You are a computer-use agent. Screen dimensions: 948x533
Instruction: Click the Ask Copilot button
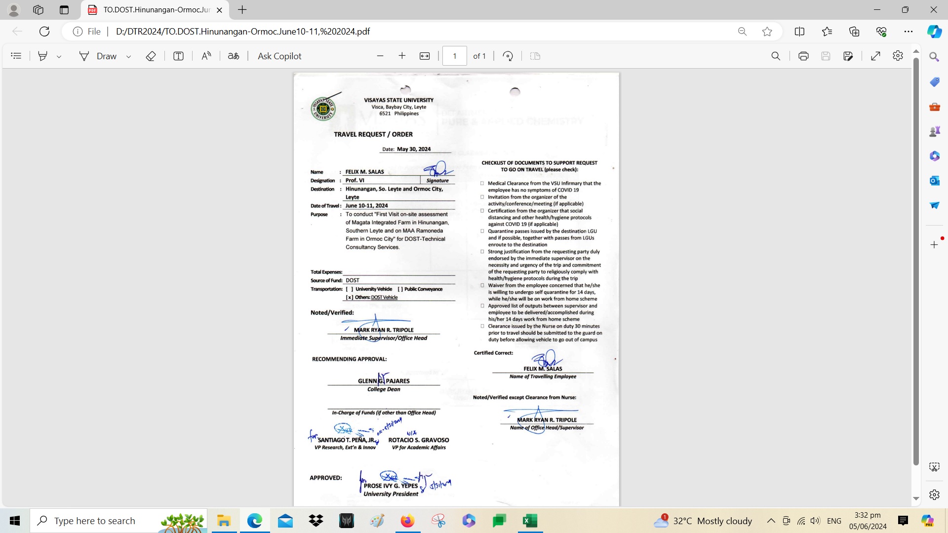click(x=279, y=56)
